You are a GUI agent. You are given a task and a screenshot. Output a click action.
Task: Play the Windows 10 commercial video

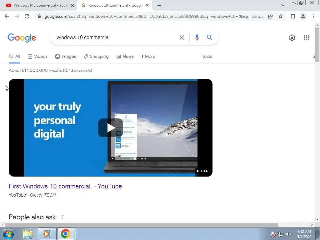[x=110, y=128]
